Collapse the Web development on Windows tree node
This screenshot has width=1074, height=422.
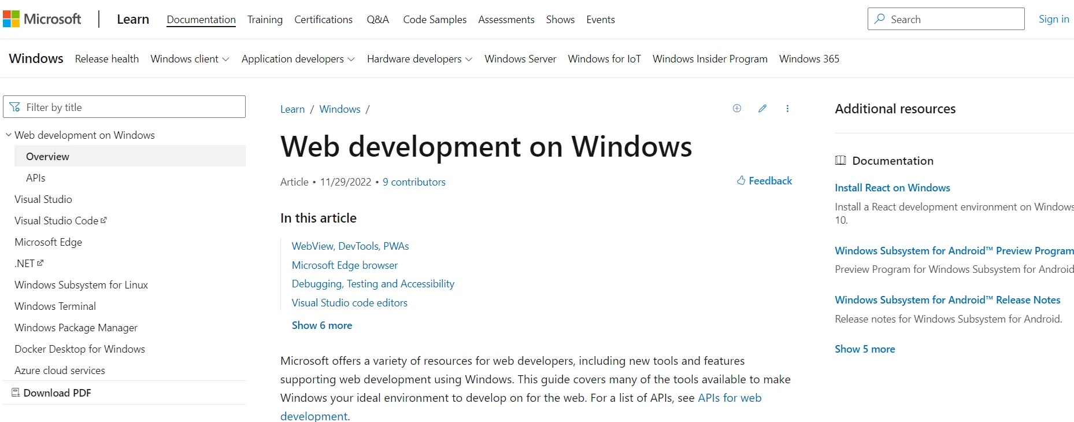pyautogui.click(x=9, y=135)
